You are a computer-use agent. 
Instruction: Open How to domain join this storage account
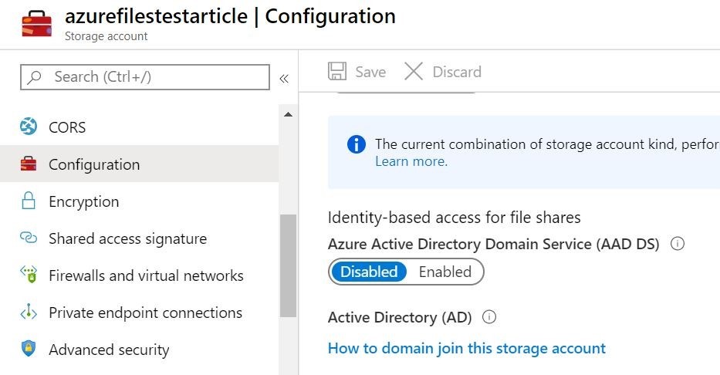click(x=467, y=348)
